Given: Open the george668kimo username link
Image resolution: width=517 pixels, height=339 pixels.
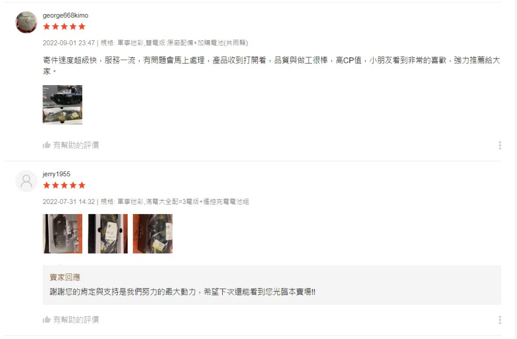Looking at the screenshot, I should click(65, 16).
